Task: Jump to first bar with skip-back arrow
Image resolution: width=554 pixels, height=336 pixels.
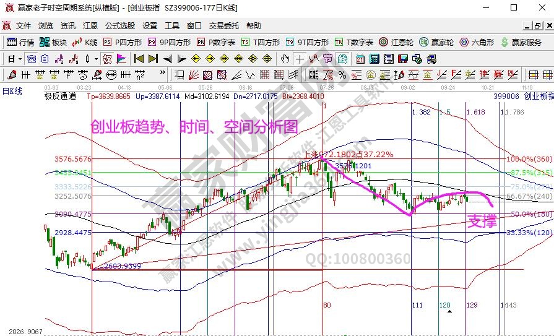Action: [x=139, y=59]
